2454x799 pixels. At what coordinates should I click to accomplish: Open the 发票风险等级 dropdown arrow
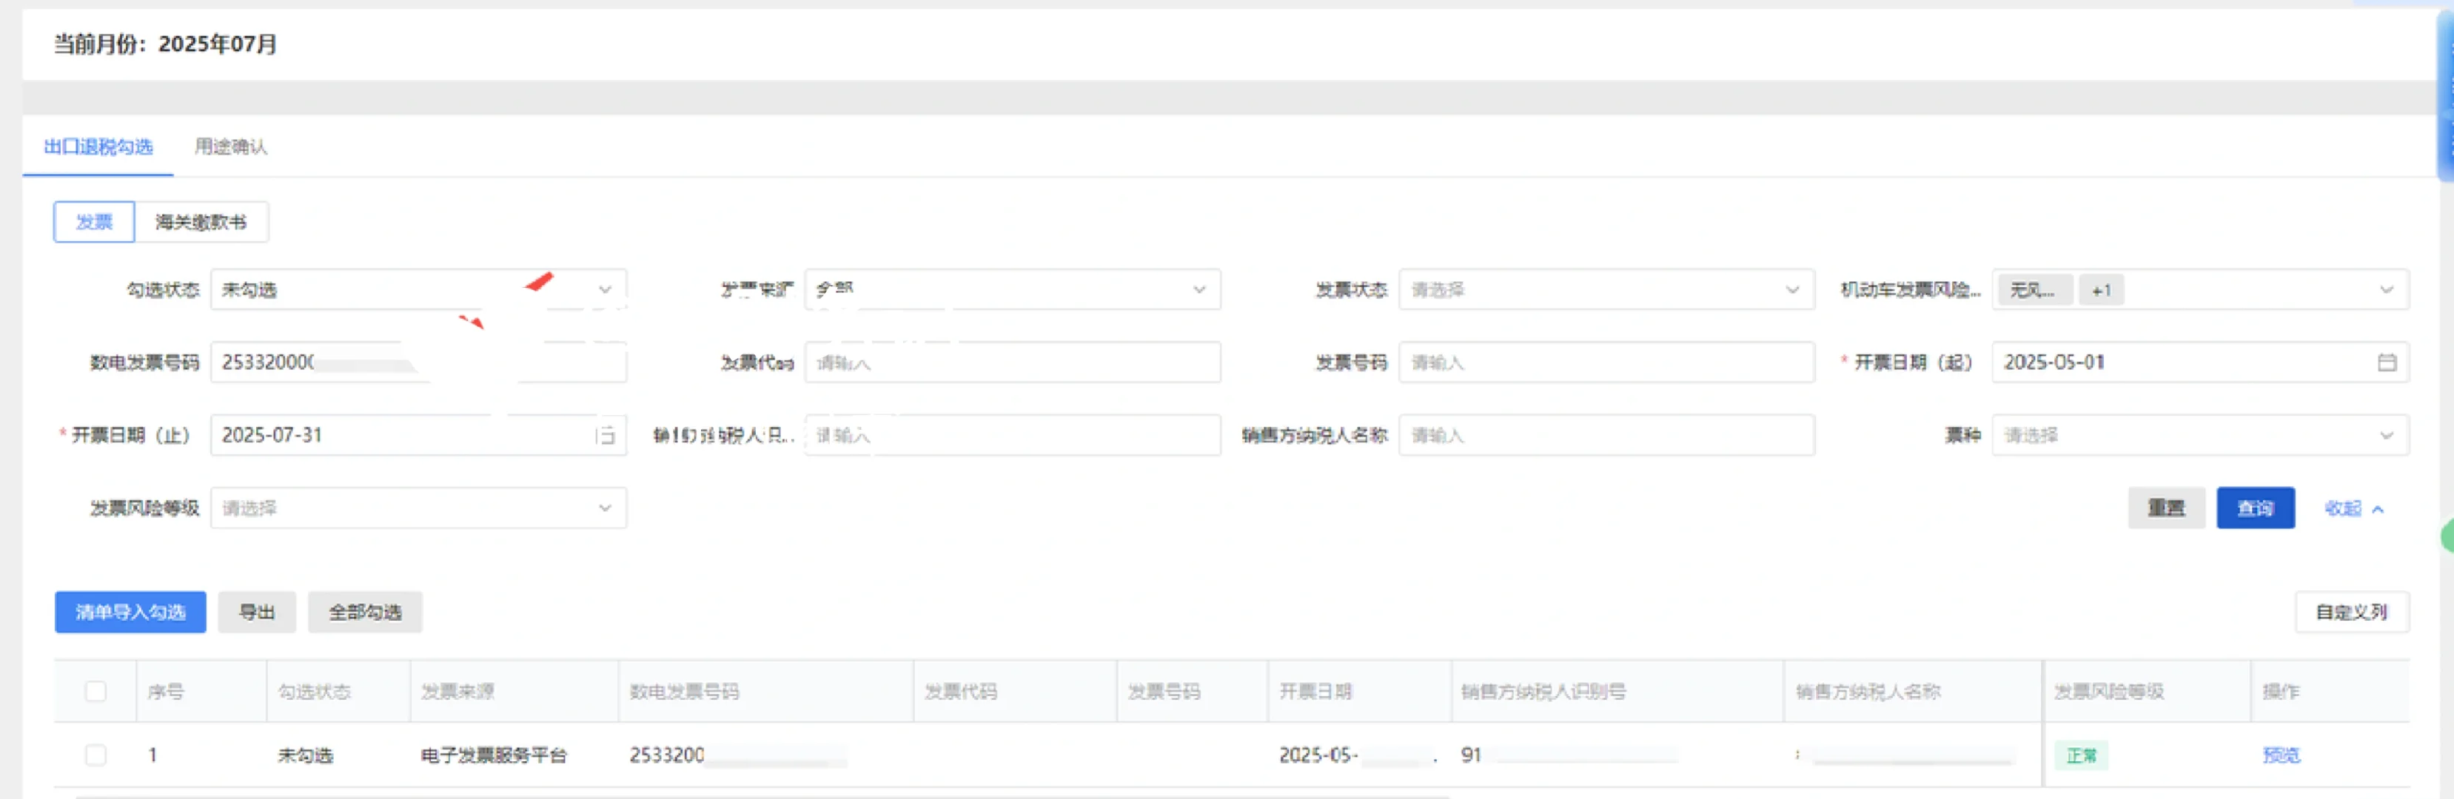point(604,508)
